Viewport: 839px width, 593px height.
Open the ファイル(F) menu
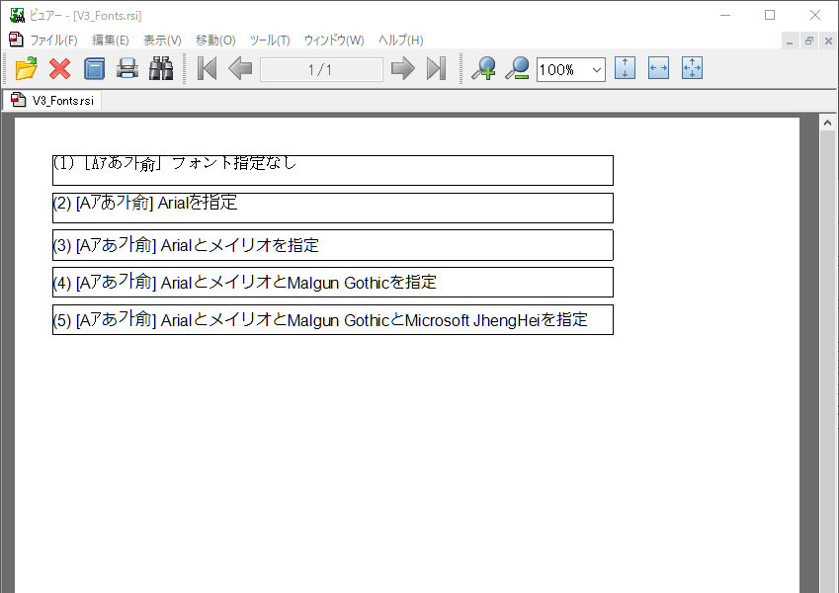click(x=53, y=41)
